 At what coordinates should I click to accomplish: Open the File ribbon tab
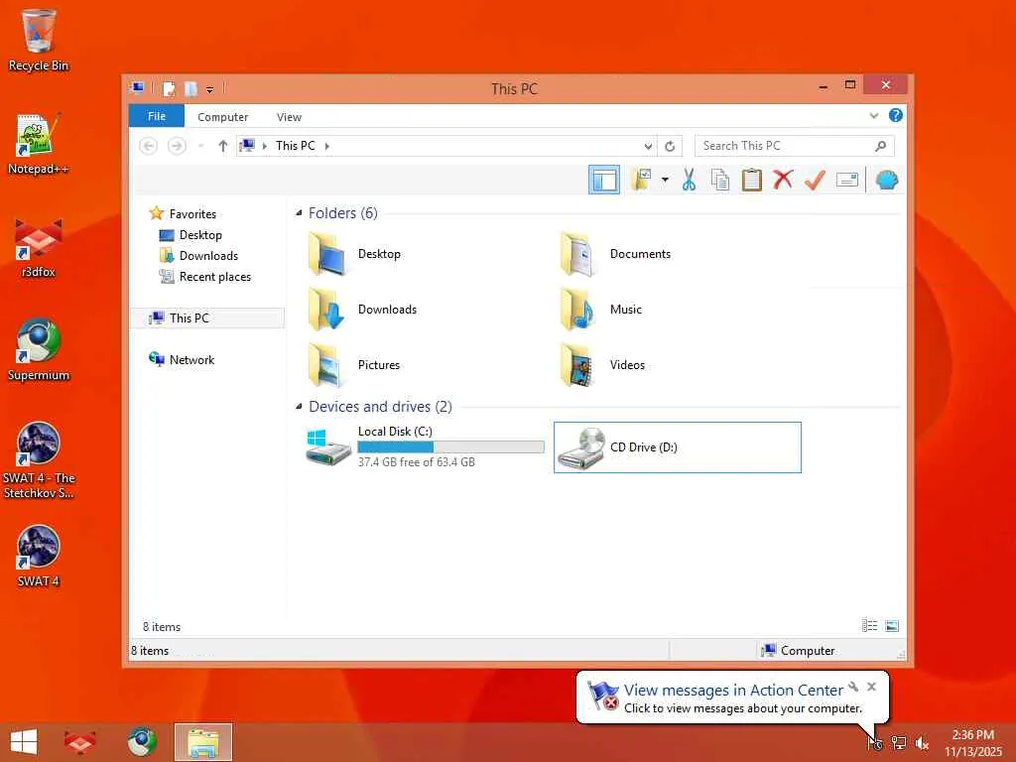tap(156, 117)
